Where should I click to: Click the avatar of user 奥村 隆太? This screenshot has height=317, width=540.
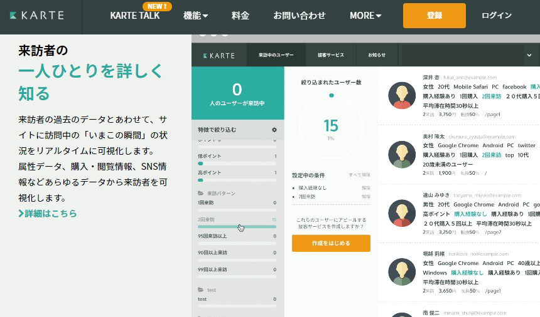pyautogui.click(x=401, y=154)
